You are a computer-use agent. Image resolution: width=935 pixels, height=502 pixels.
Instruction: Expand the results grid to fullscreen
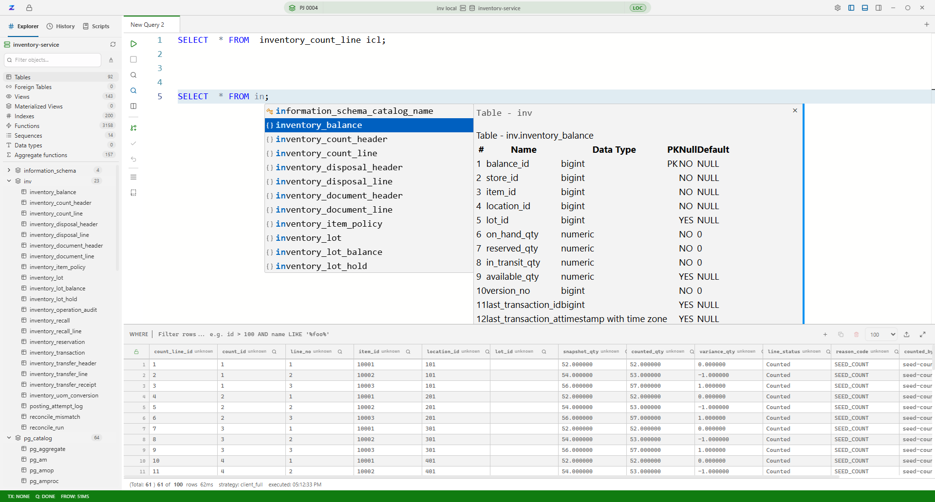[922, 334]
